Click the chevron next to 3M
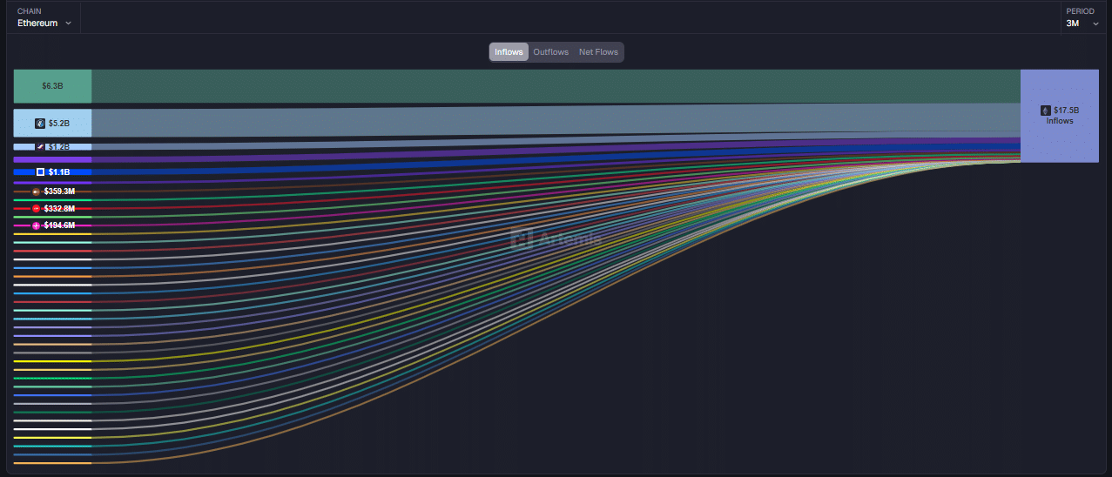The width and height of the screenshot is (1112, 477). (x=1095, y=24)
